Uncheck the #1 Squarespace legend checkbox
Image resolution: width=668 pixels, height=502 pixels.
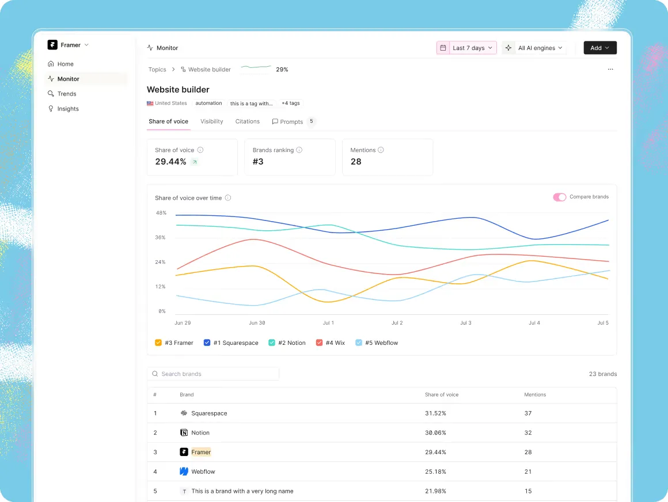[x=207, y=343]
